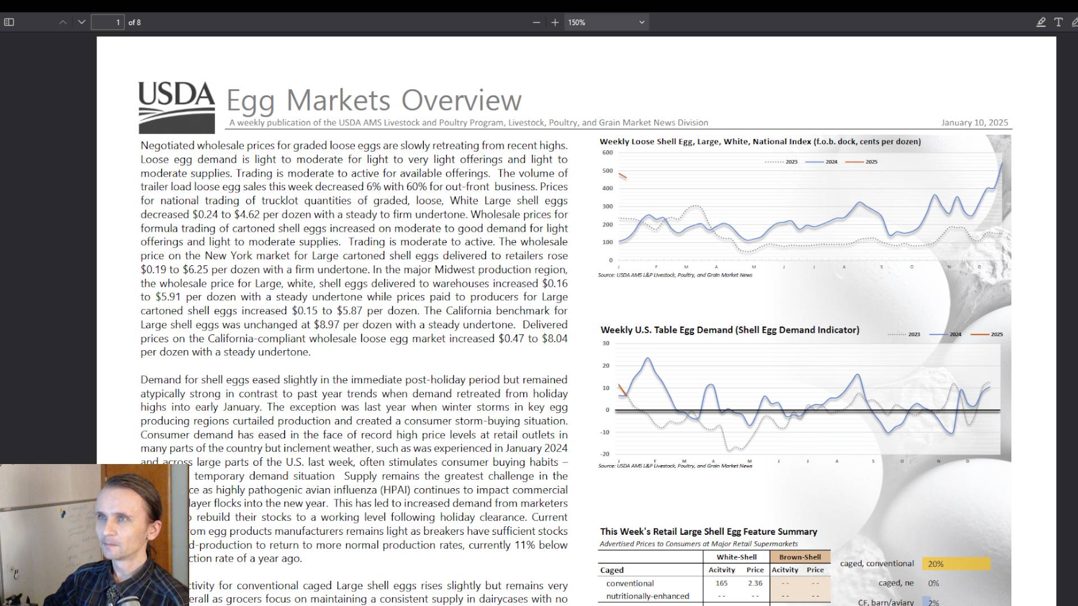Screen dimensions: 1078x606
Task: Click the Brown-Shell column header in table
Action: tap(800, 557)
